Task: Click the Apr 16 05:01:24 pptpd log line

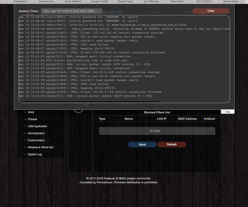Action: tap(74, 57)
